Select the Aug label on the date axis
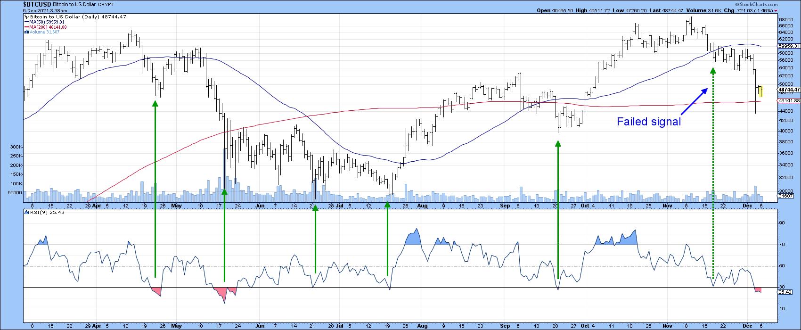Viewport: 801px width, 330px height. point(422,206)
